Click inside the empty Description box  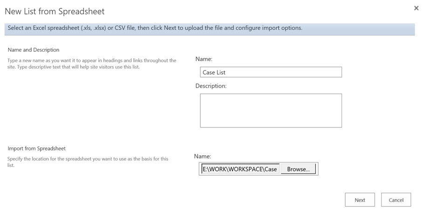[x=270, y=110]
